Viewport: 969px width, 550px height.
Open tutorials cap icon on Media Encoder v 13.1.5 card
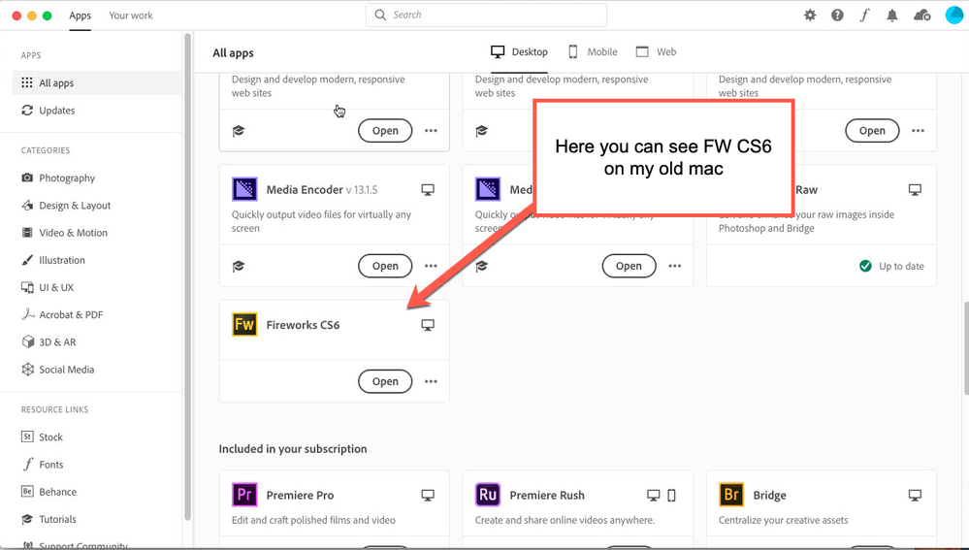click(239, 266)
